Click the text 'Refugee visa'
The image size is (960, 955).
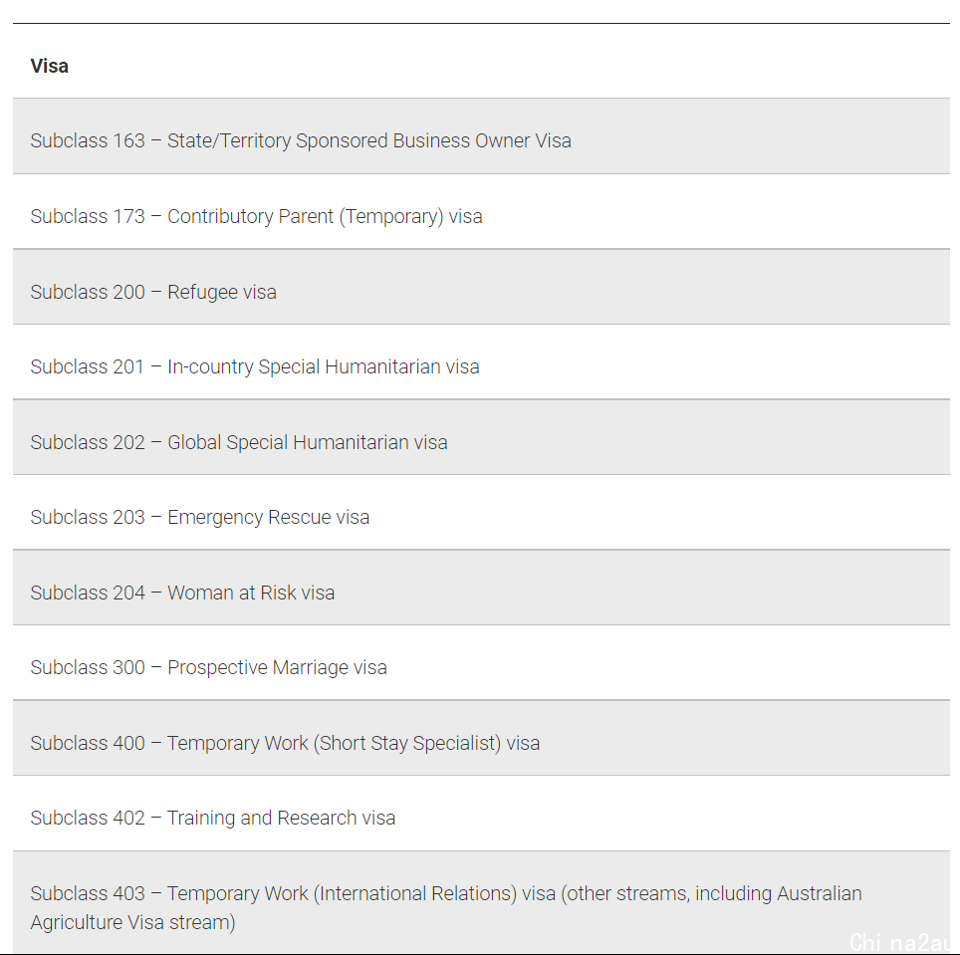pos(222,292)
